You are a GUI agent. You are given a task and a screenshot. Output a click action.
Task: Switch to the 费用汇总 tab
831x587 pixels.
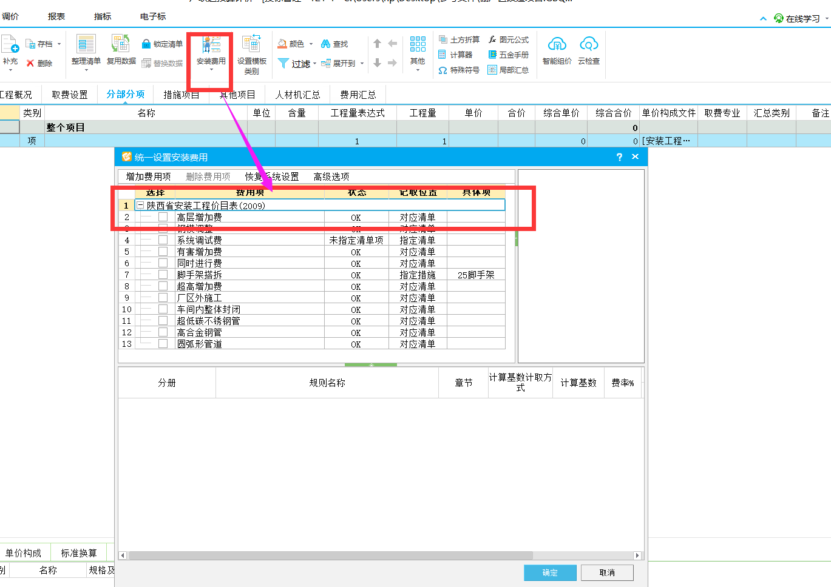pyautogui.click(x=358, y=95)
